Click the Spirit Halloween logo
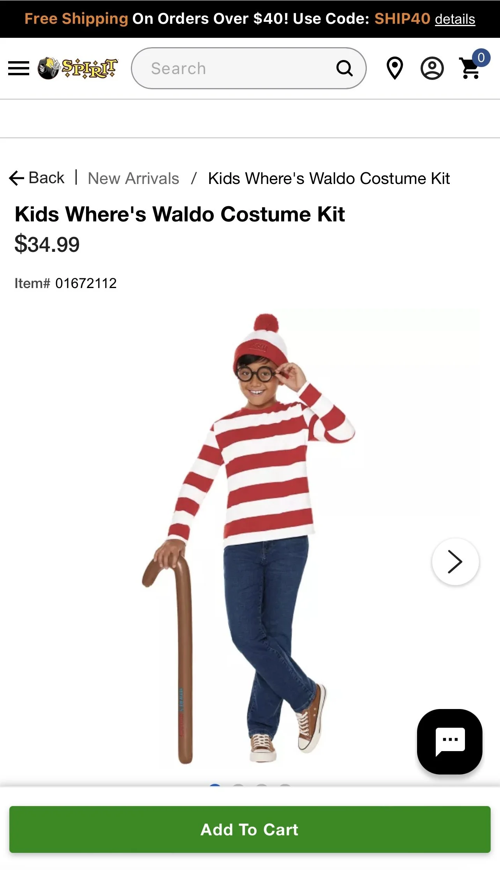This screenshot has height=870, width=500. tap(77, 68)
